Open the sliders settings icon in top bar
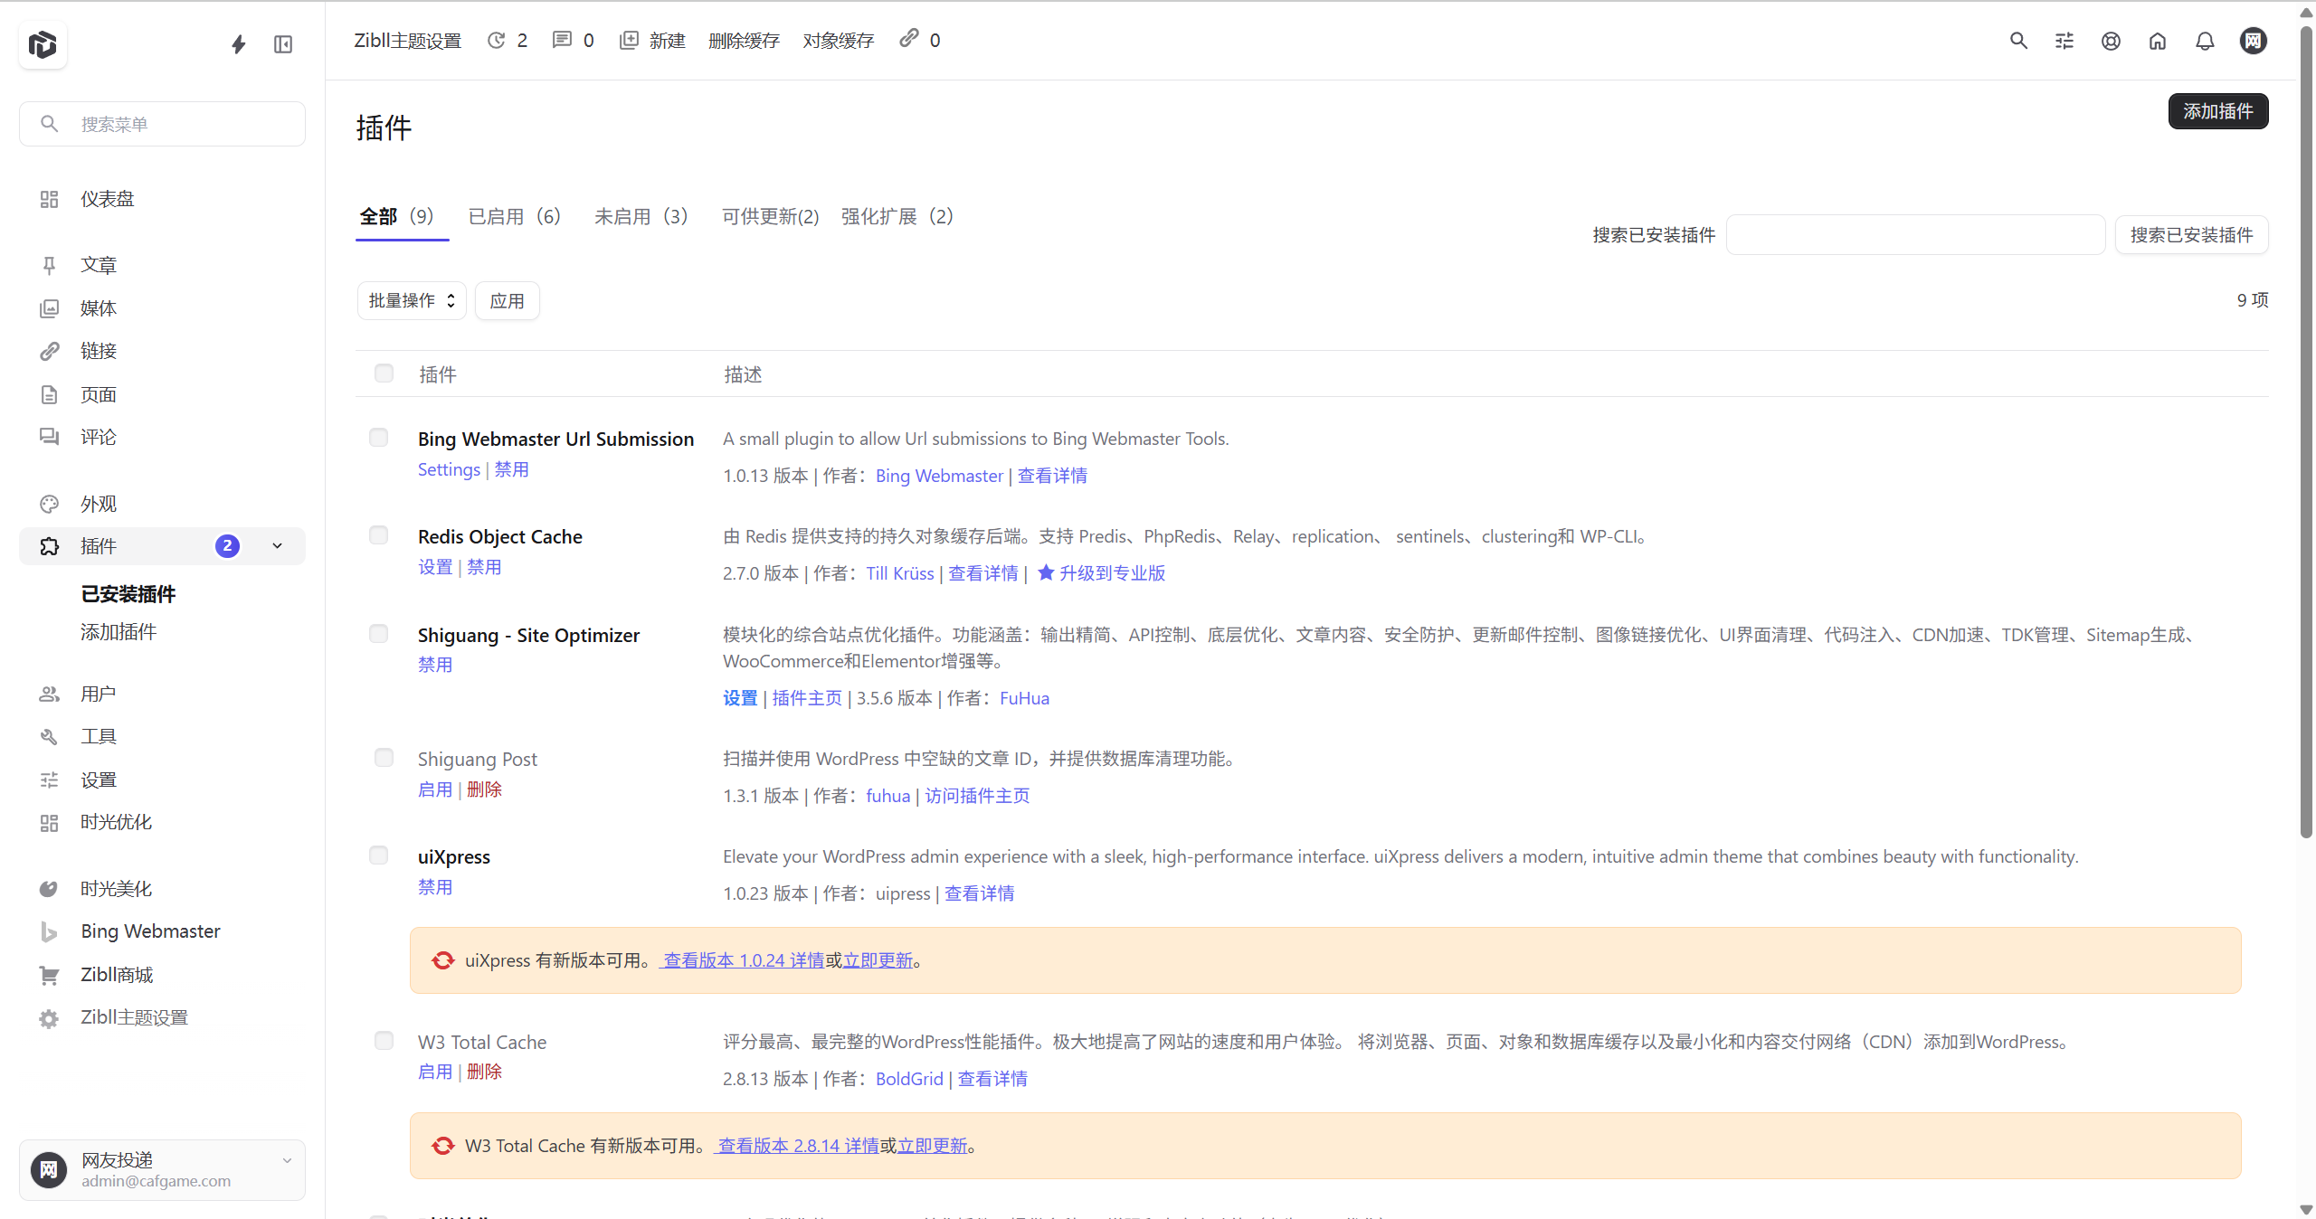 [2064, 41]
